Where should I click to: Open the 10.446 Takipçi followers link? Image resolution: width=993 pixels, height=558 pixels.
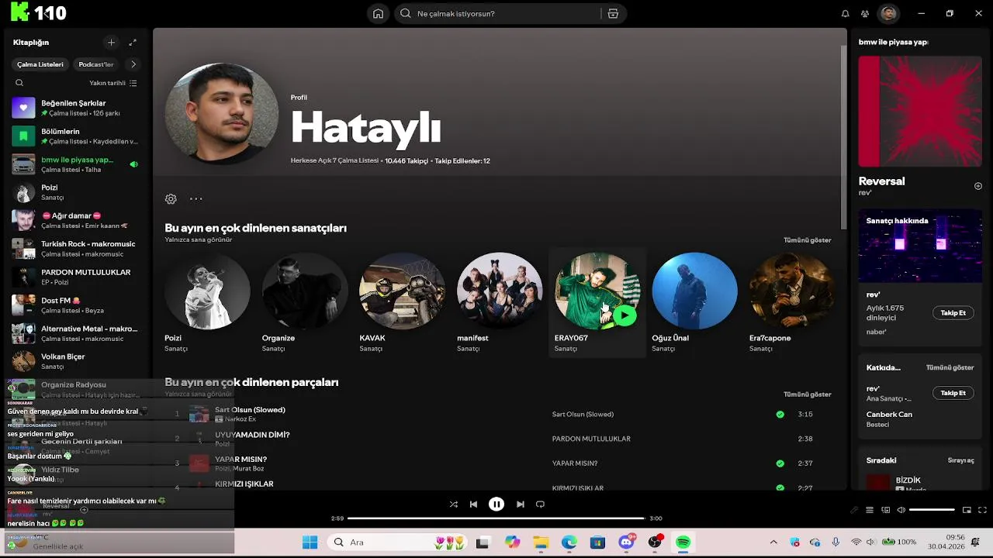(x=407, y=161)
